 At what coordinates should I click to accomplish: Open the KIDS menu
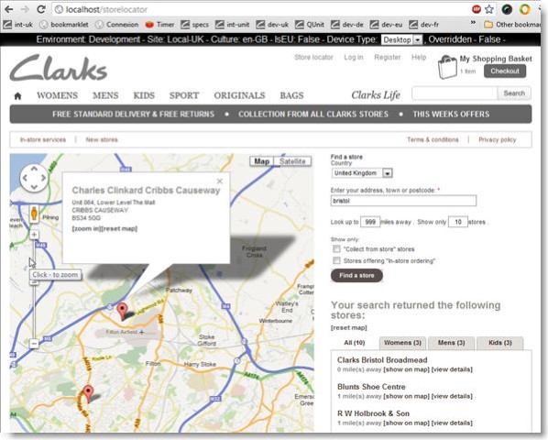tap(144, 95)
